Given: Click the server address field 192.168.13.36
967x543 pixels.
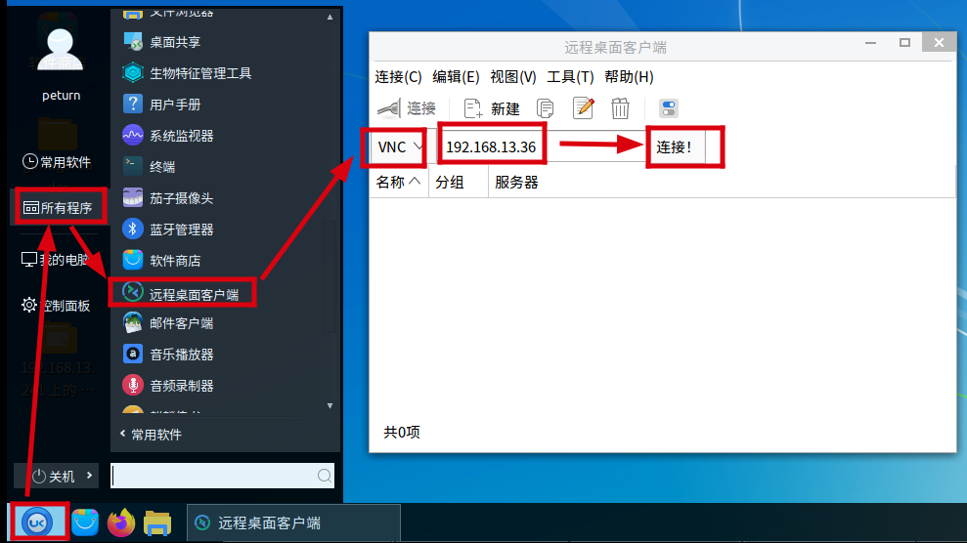Looking at the screenshot, I should (492, 147).
